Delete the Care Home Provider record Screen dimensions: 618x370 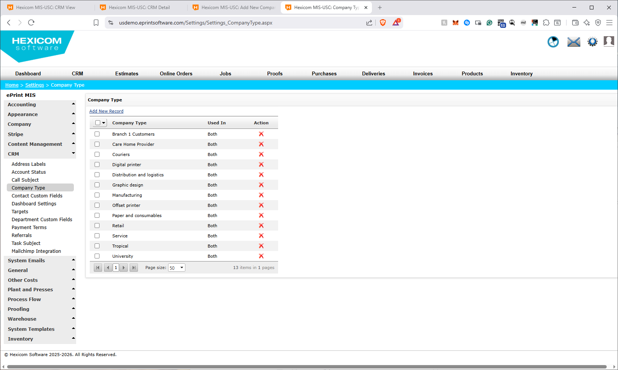click(261, 144)
